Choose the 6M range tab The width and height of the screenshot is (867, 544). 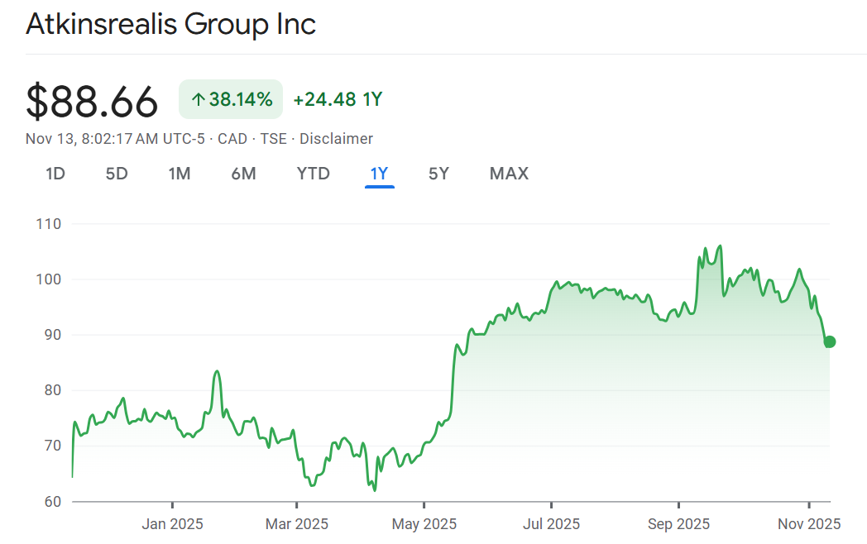click(x=243, y=174)
